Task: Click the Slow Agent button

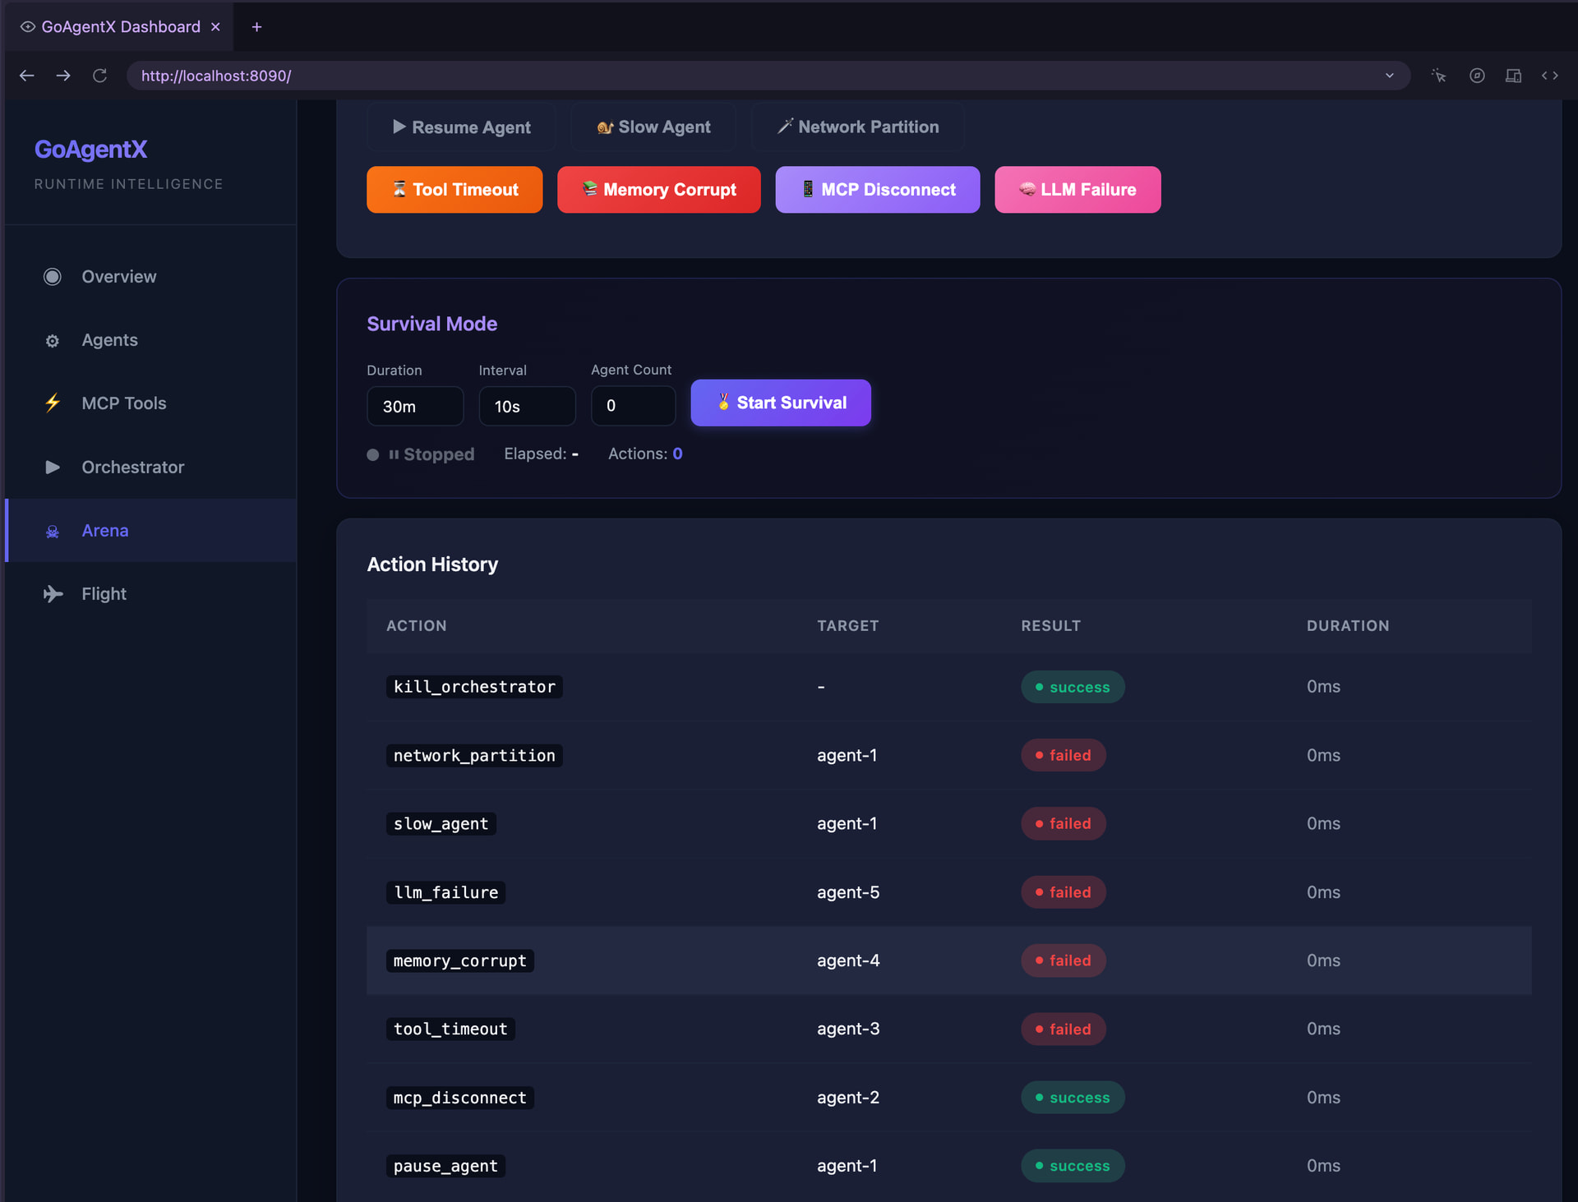Action: pyautogui.click(x=653, y=127)
